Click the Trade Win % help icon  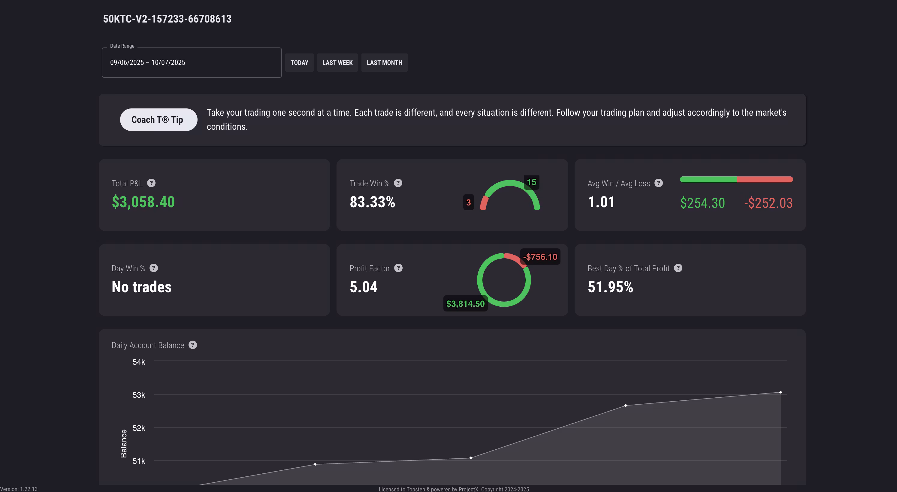coord(398,183)
